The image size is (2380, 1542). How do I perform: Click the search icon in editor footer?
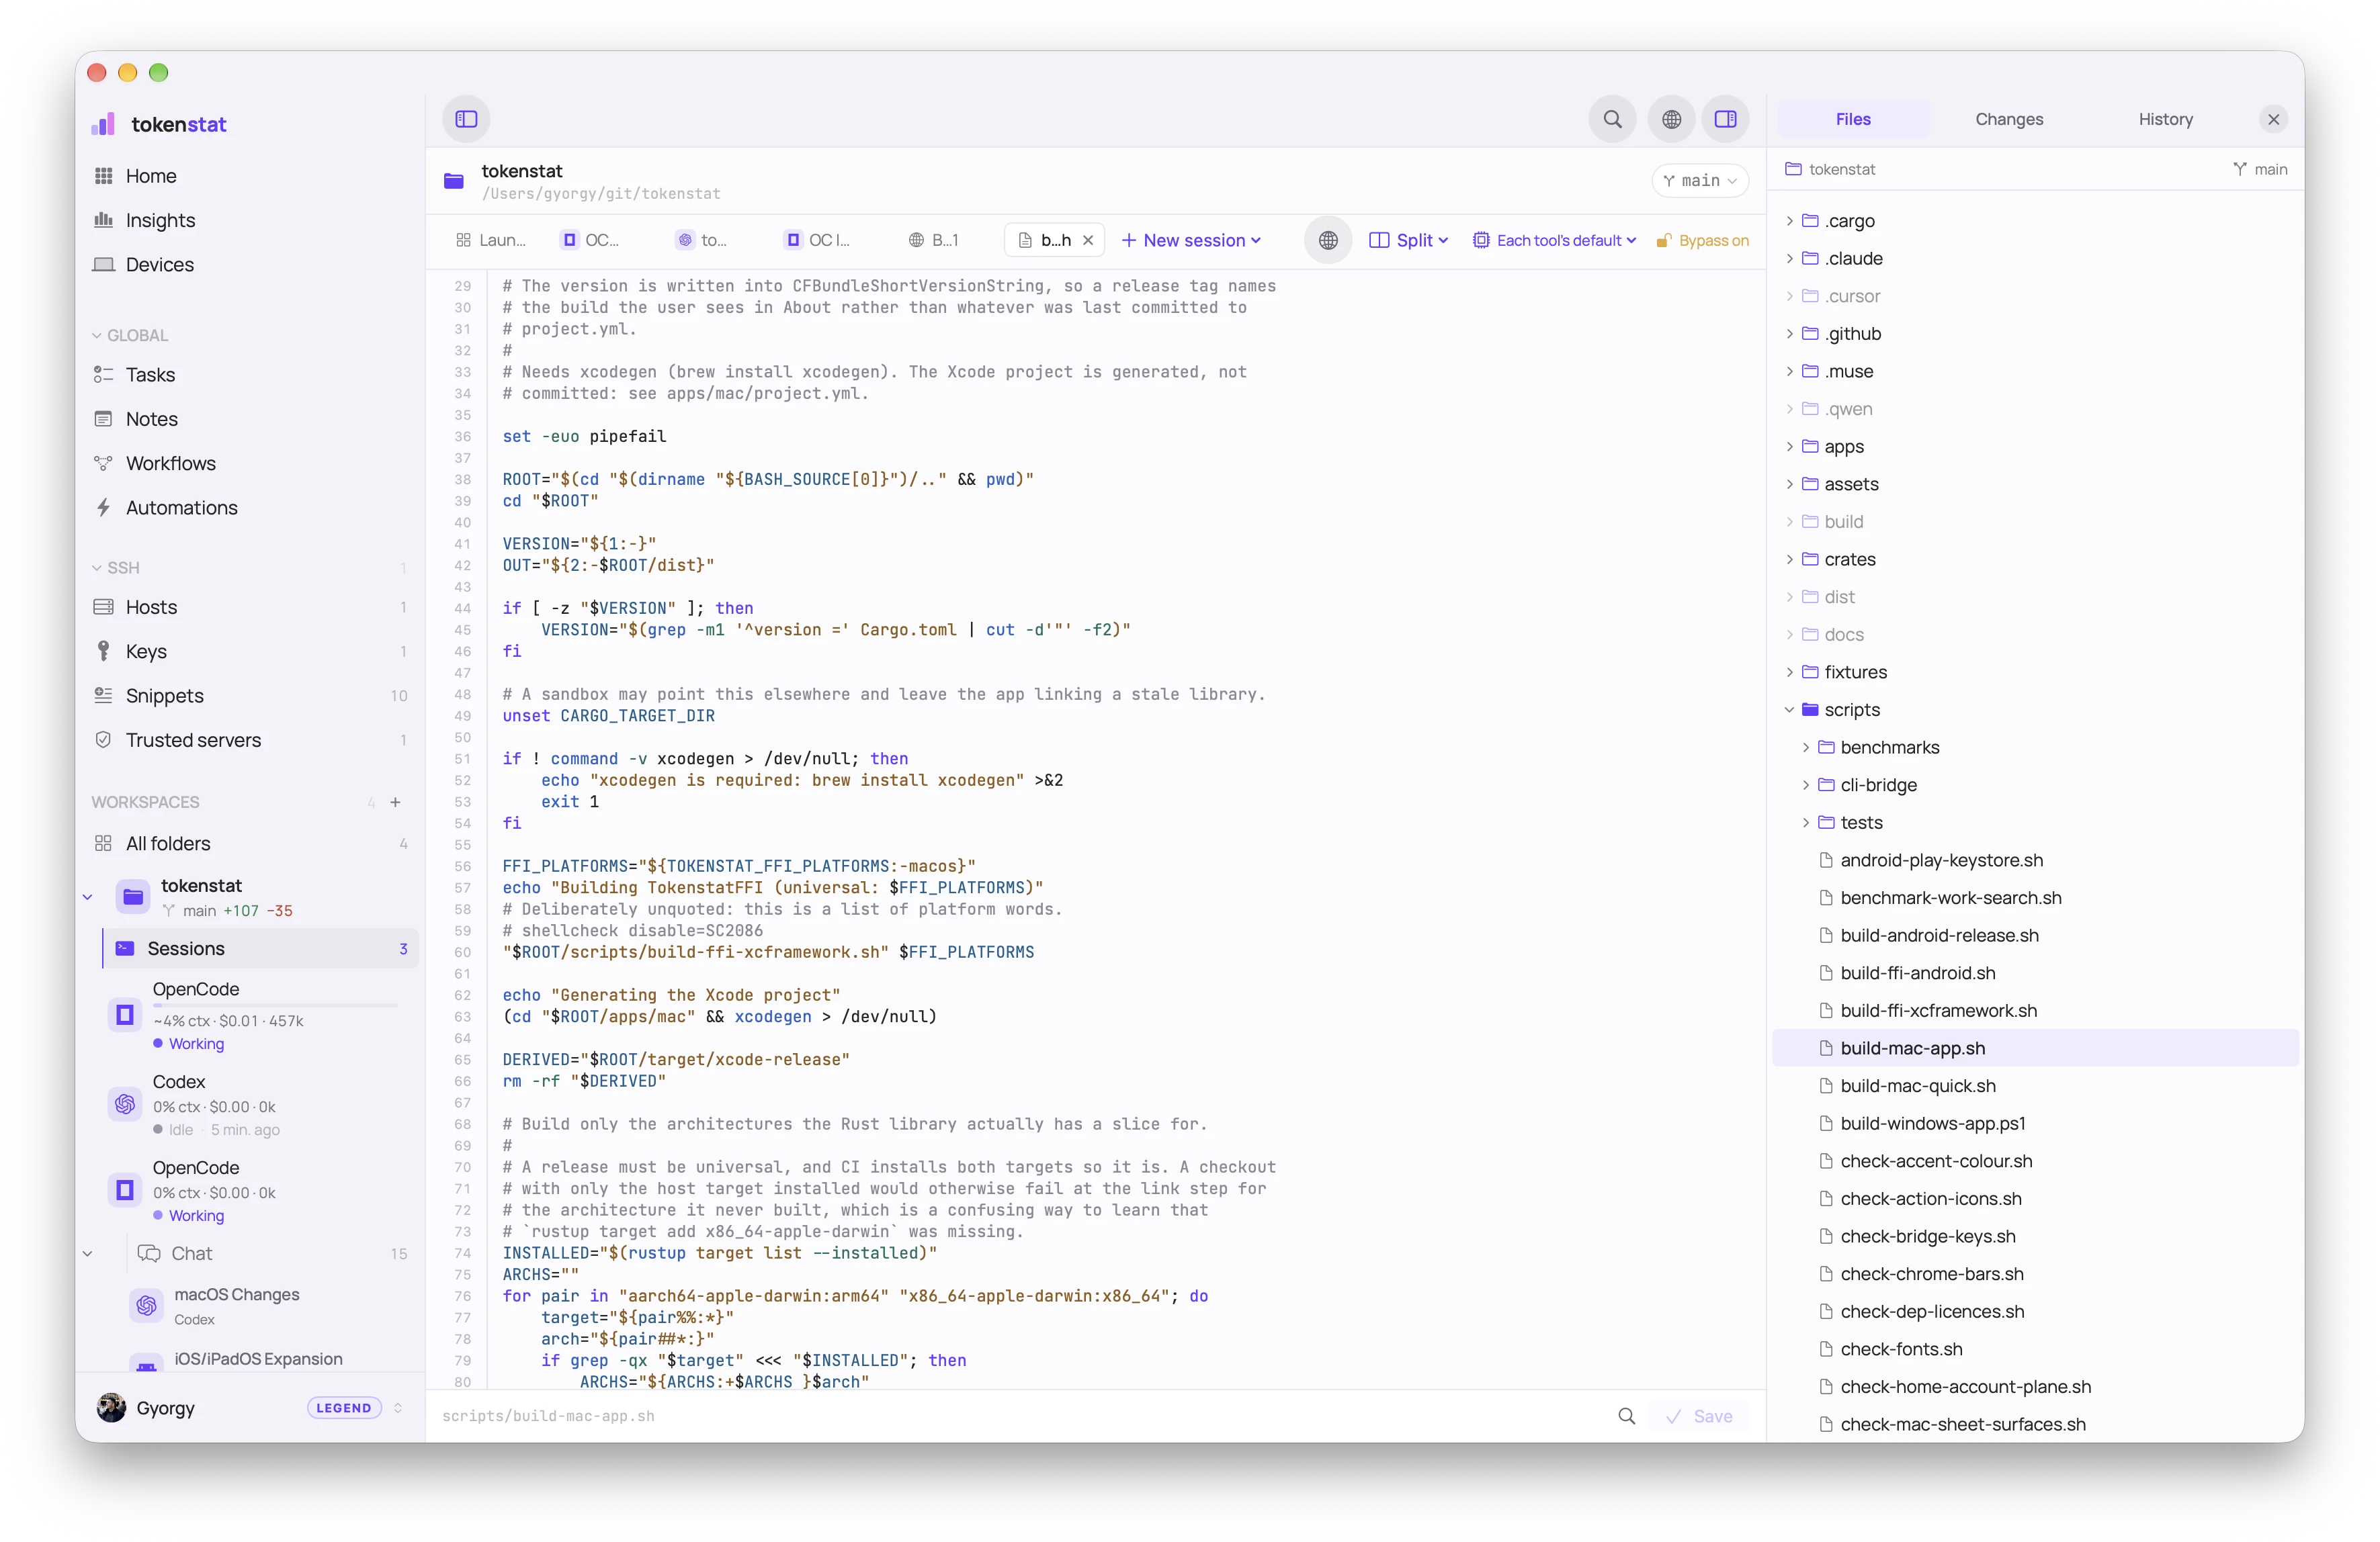[1626, 1417]
